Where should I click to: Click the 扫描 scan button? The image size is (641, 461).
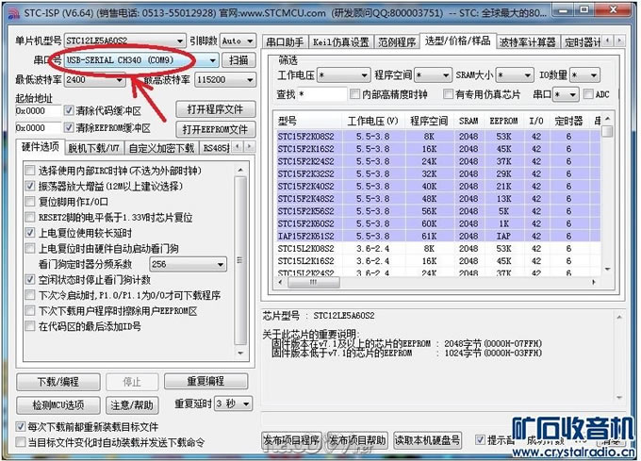[x=239, y=60]
